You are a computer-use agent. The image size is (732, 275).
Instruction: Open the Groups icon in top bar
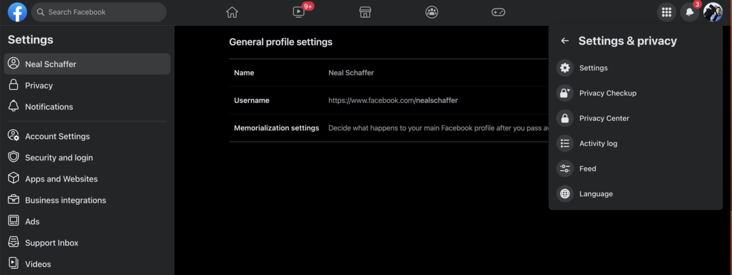pyautogui.click(x=432, y=12)
